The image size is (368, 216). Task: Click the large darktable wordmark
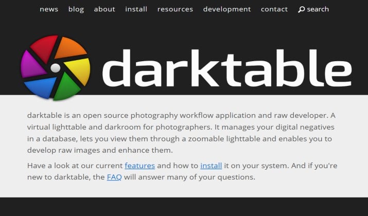click(x=227, y=68)
